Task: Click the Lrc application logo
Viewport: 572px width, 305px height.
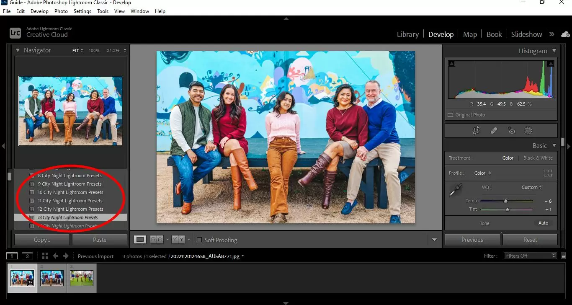Action: point(15,32)
